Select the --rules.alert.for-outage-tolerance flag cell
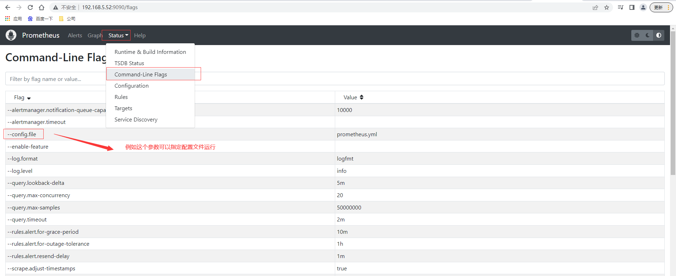 pos(170,244)
